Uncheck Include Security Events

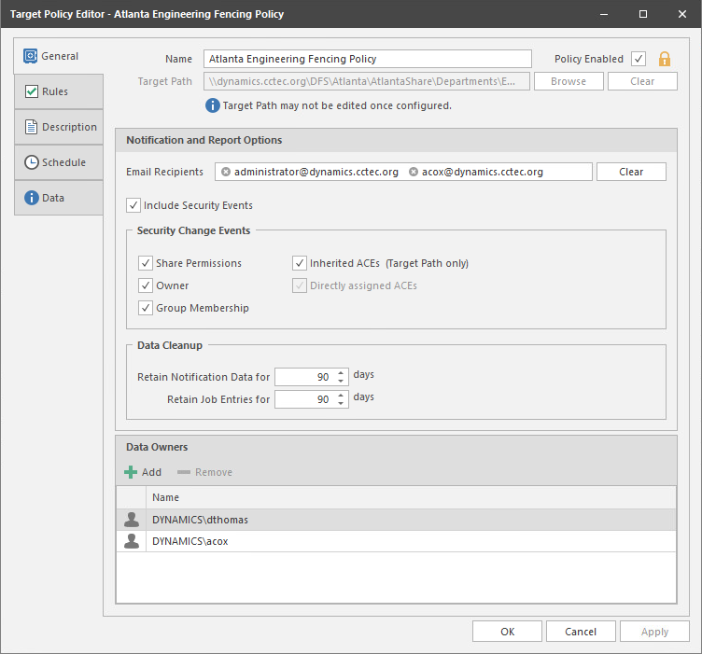click(x=133, y=205)
